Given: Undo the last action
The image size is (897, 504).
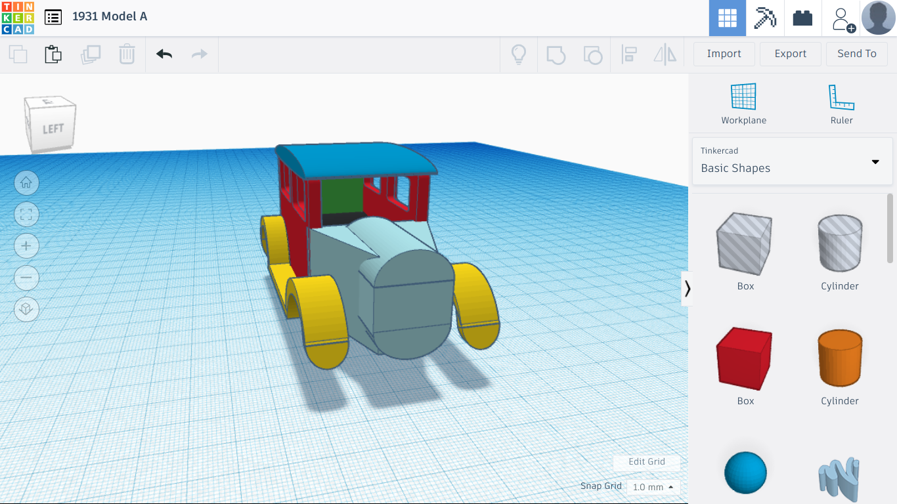Looking at the screenshot, I should (x=164, y=54).
